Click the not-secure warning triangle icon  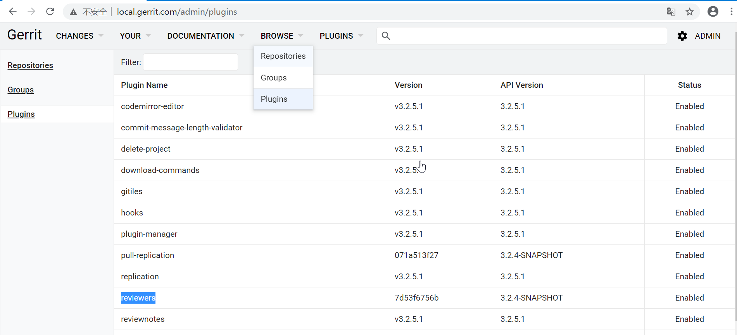click(x=73, y=12)
